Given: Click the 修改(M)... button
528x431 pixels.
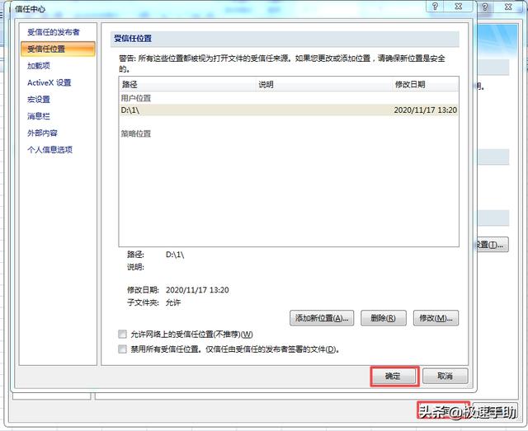Looking at the screenshot, I should point(436,318).
